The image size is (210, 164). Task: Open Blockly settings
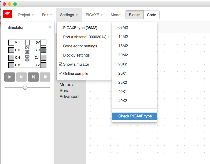tap(84, 55)
